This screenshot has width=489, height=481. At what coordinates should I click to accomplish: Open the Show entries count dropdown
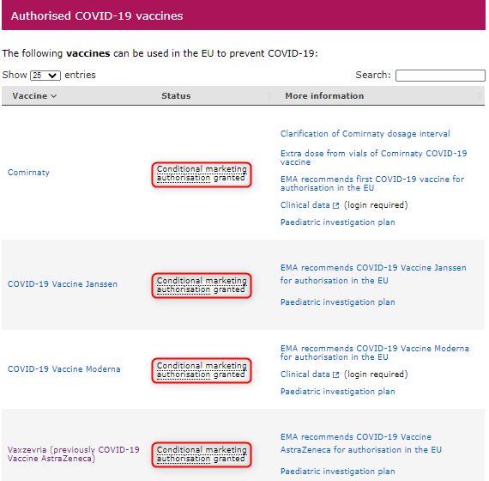point(45,76)
